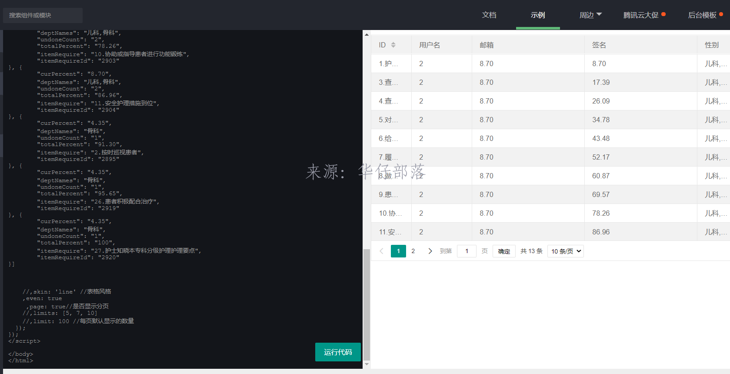Viewport: 730px width, 374px height.
Task: Click the 搜索组件或模块 search box
Action: (x=43, y=15)
